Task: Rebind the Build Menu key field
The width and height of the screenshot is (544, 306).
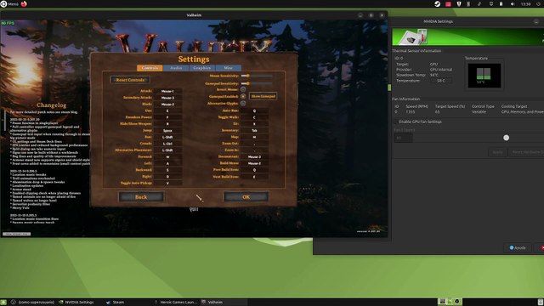Action: click(254, 163)
